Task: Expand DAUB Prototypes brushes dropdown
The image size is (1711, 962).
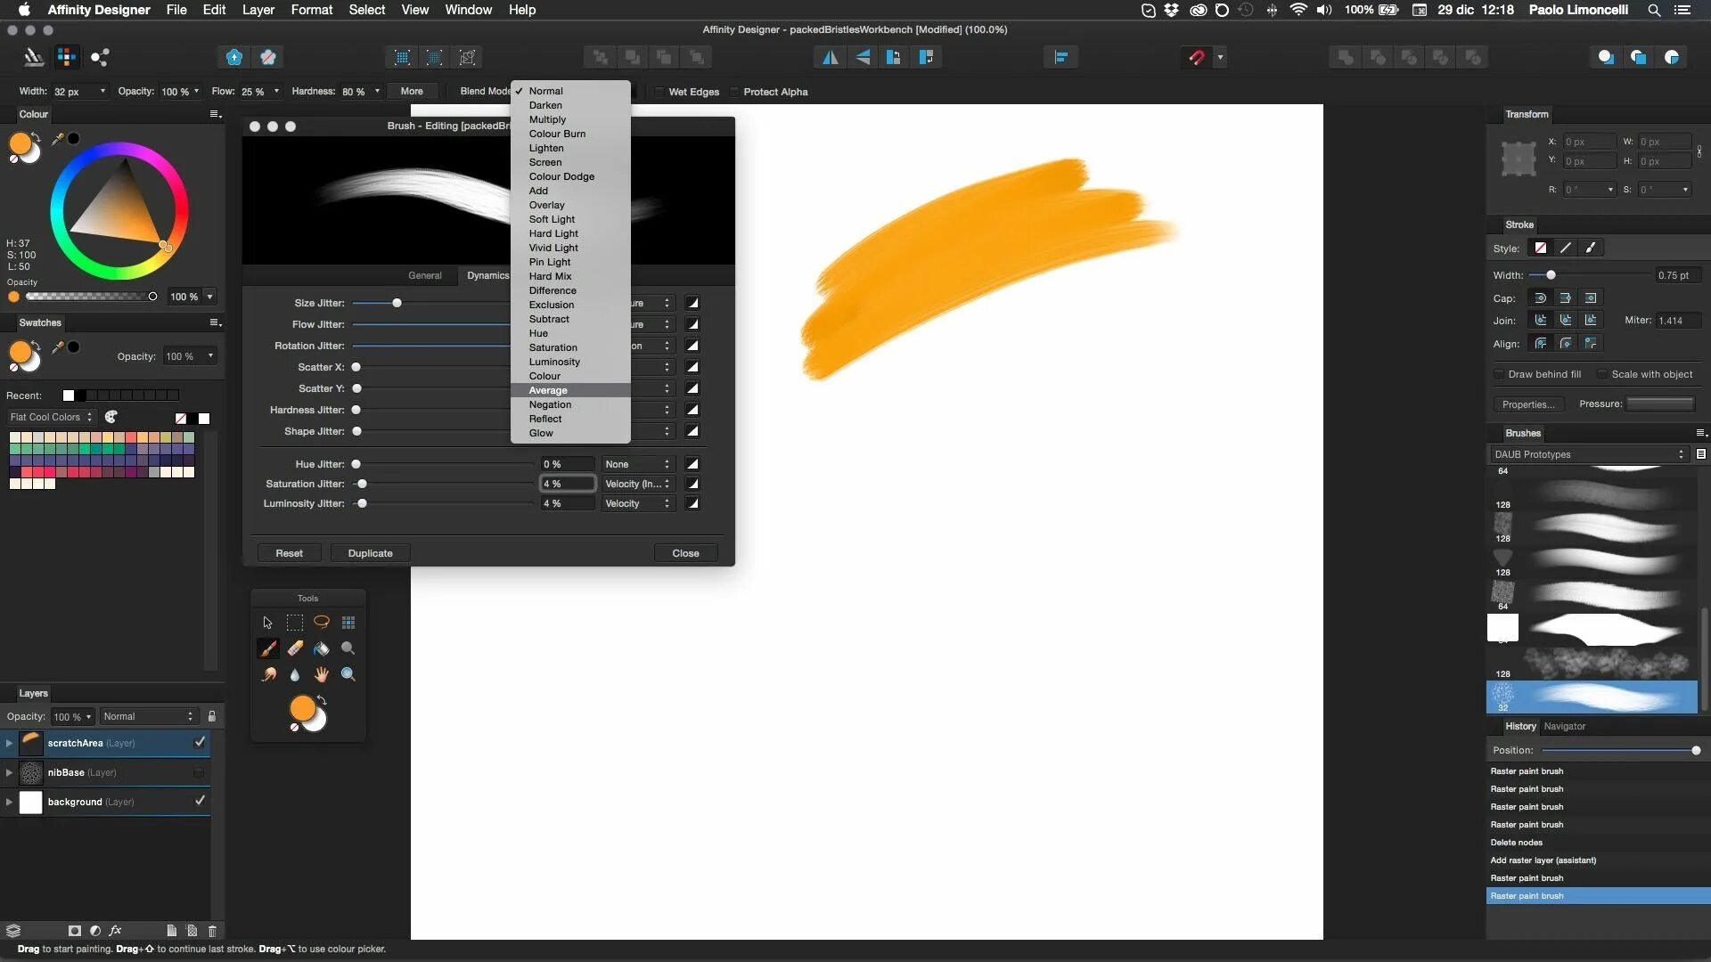Action: click(x=1679, y=454)
